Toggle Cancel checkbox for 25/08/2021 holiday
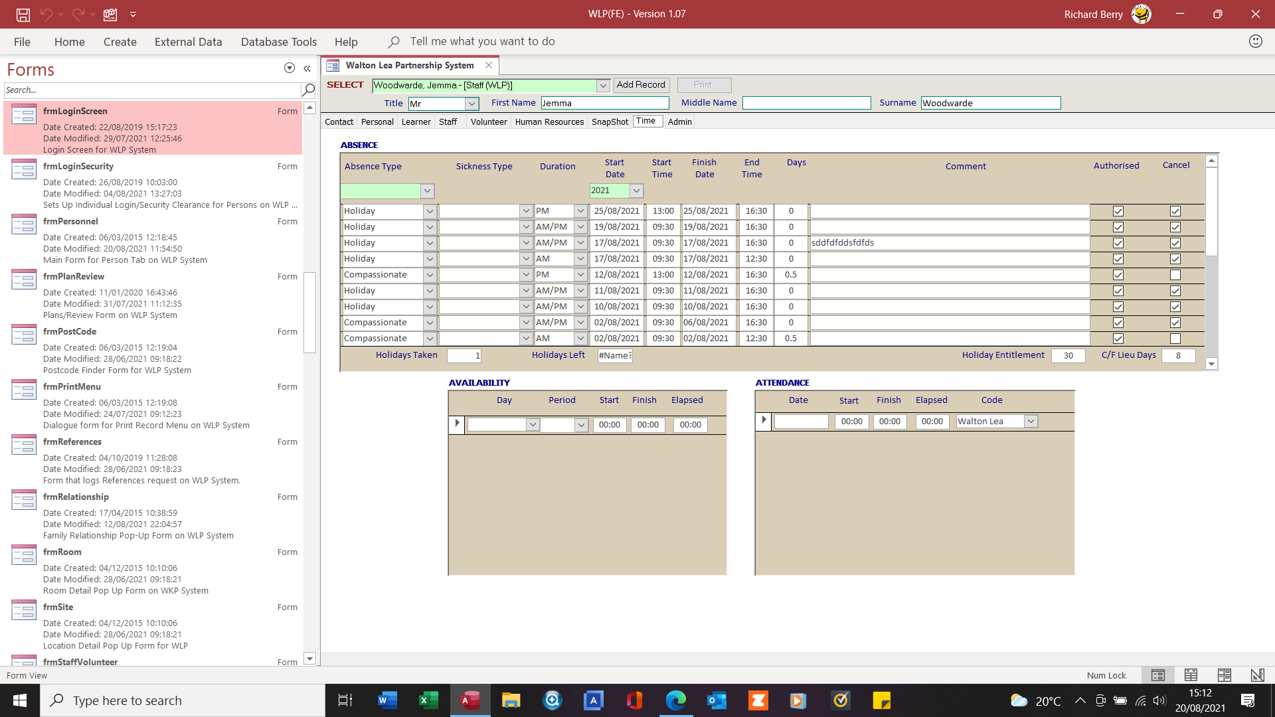This screenshot has width=1275, height=717. pos(1175,211)
